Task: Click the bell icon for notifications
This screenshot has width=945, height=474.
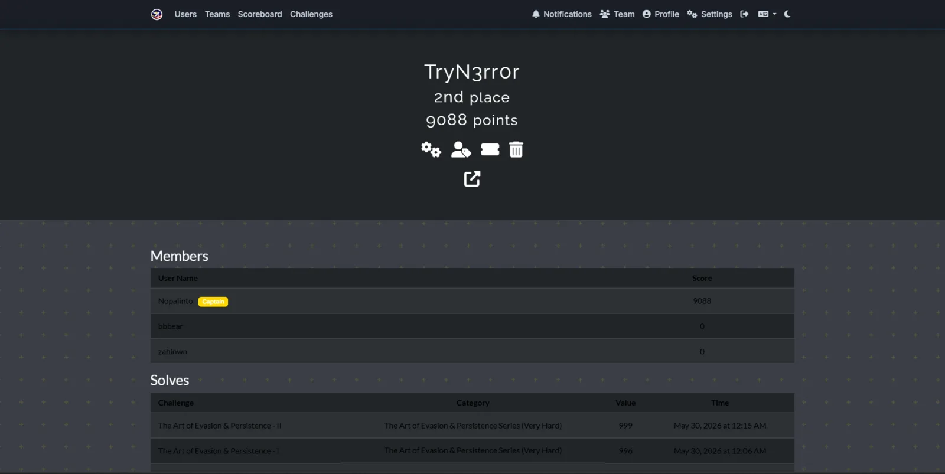Action: (536, 14)
